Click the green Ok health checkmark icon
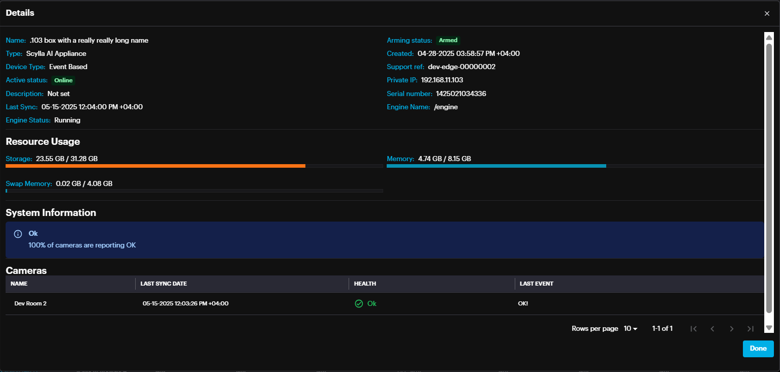 pyautogui.click(x=359, y=303)
